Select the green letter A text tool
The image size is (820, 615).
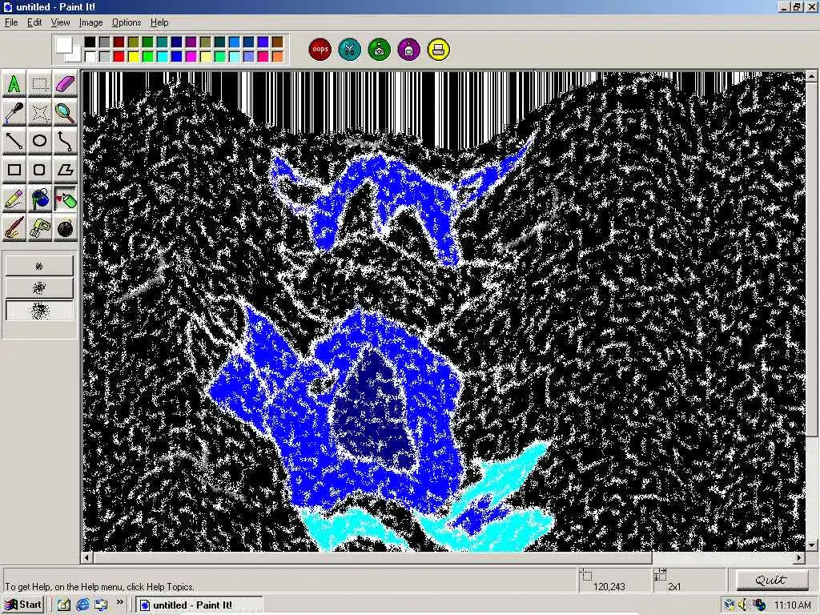pos(14,83)
